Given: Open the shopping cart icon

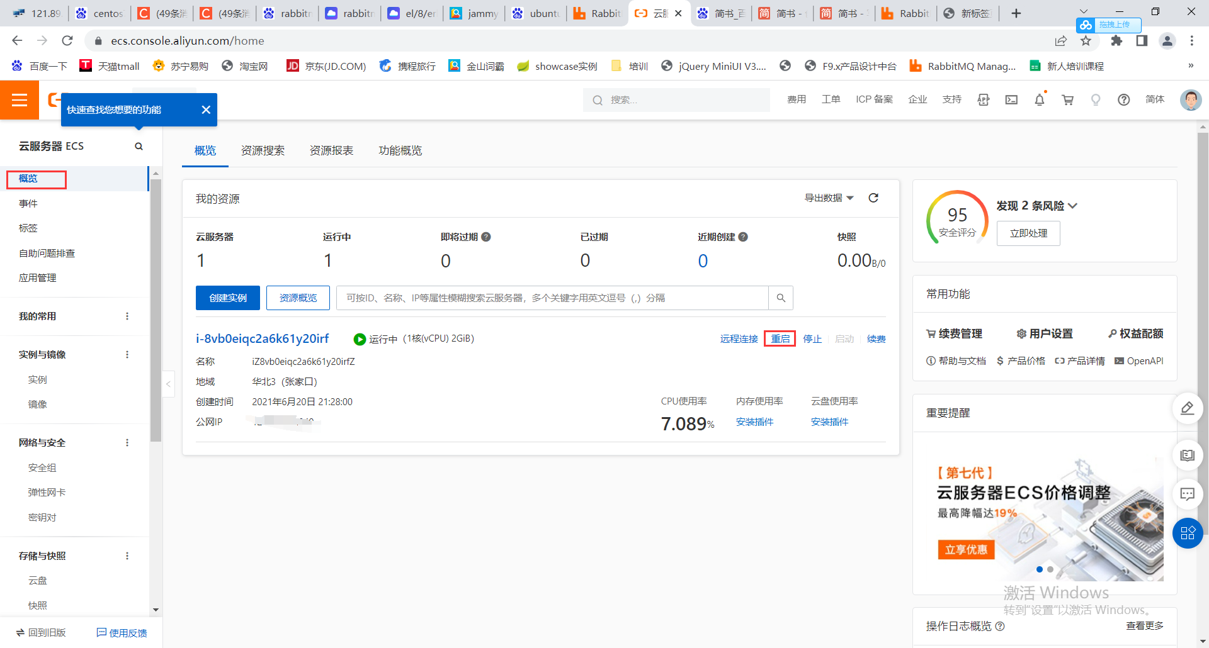Looking at the screenshot, I should click(1067, 100).
